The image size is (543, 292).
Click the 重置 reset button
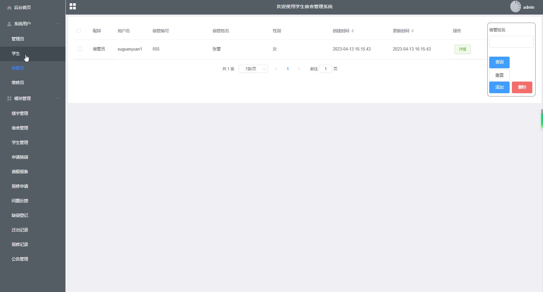[x=499, y=75]
